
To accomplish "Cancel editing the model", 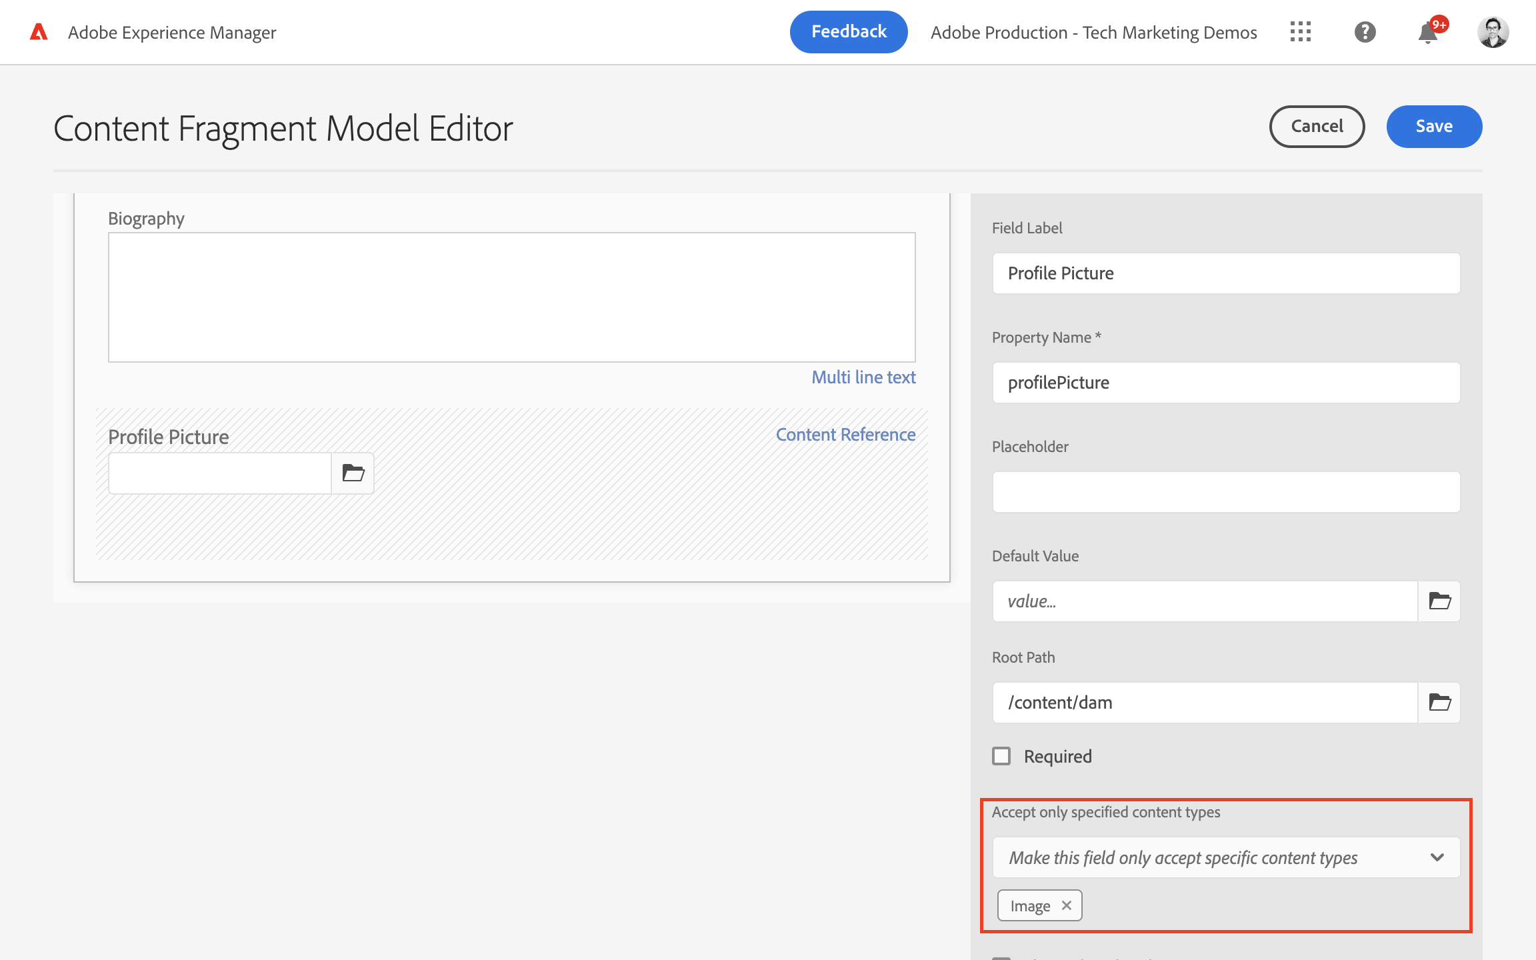I will [1317, 127].
